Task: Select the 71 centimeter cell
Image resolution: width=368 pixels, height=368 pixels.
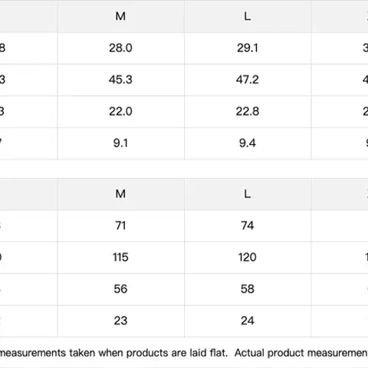Action: [120, 225]
